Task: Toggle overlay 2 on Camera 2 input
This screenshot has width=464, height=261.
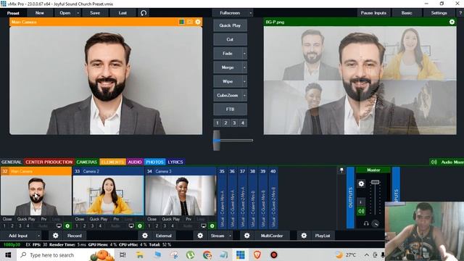Action: click(85, 225)
